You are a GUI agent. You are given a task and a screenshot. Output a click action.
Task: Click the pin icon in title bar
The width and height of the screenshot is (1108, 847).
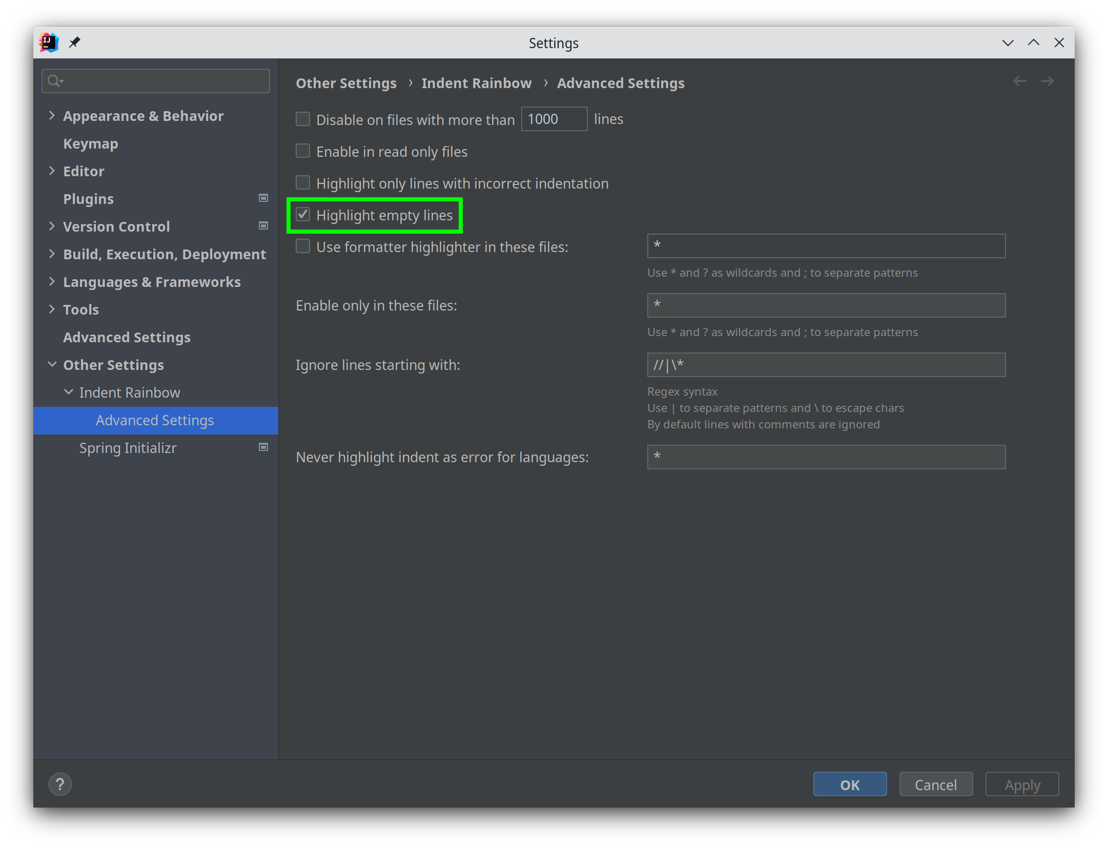click(75, 42)
